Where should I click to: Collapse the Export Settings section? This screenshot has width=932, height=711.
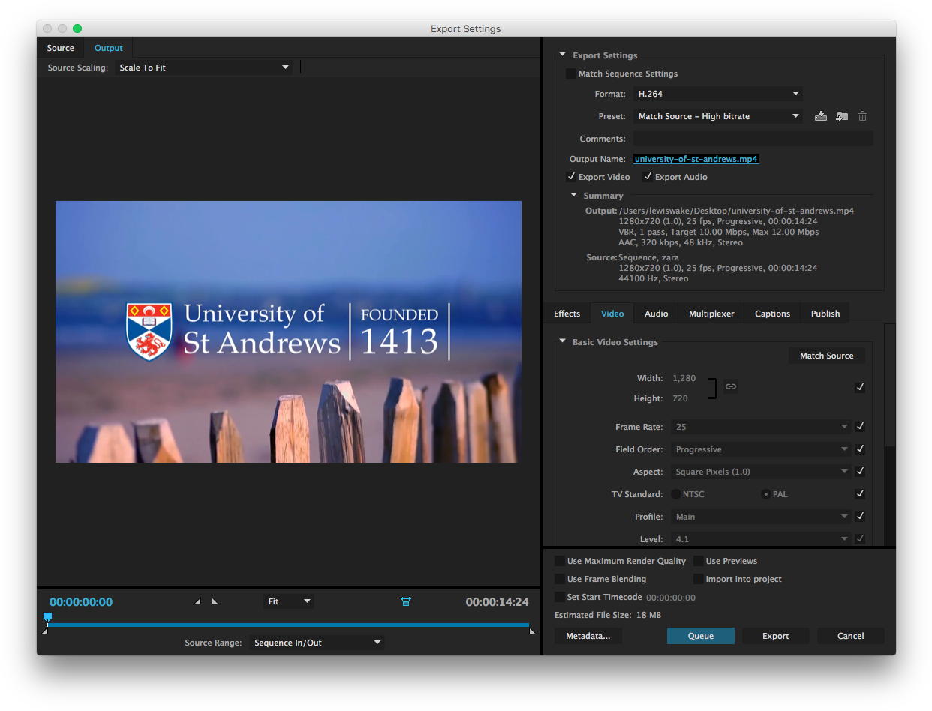(562, 55)
